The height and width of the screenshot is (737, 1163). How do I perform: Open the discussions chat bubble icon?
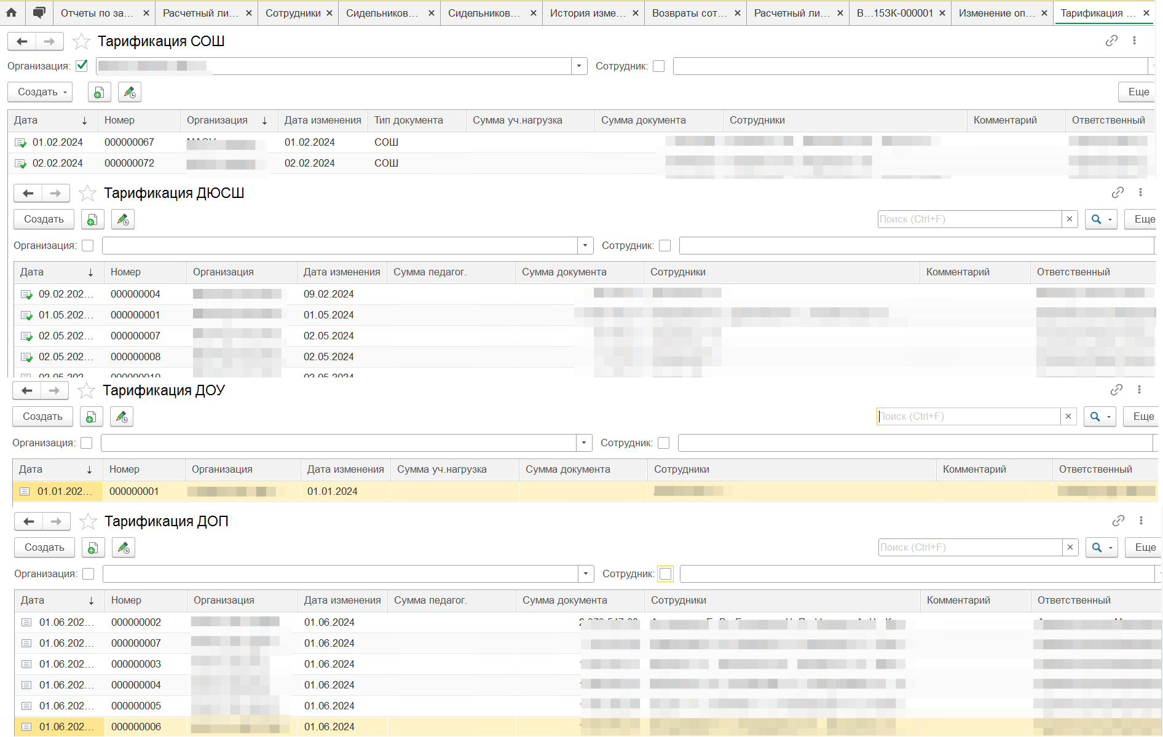pyautogui.click(x=39, y=12)
